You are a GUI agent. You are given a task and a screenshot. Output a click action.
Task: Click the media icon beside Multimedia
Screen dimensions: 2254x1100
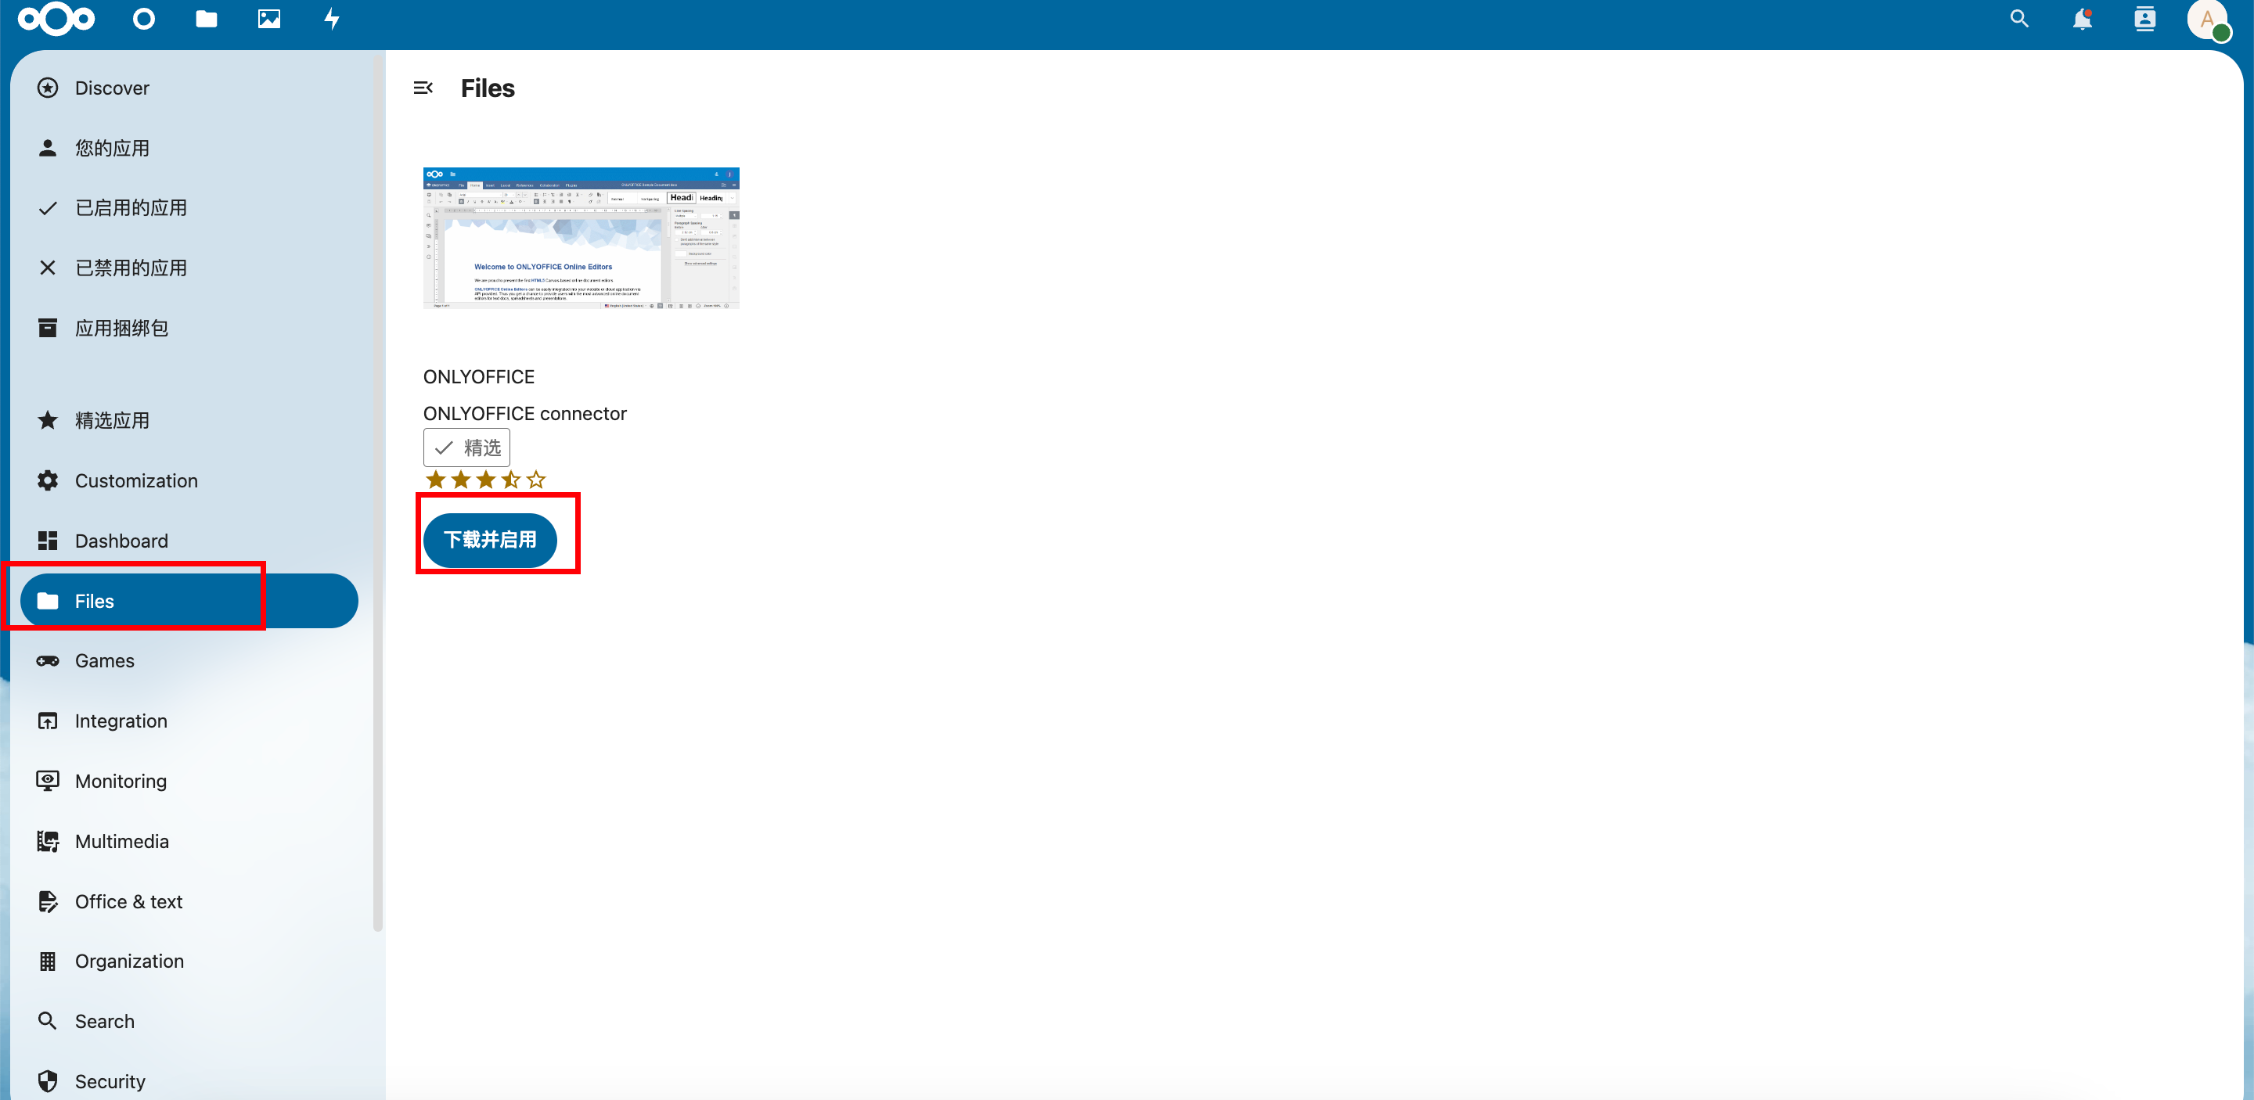(48, 841)
